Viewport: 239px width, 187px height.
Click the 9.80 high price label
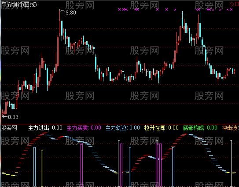click(71, 13)
